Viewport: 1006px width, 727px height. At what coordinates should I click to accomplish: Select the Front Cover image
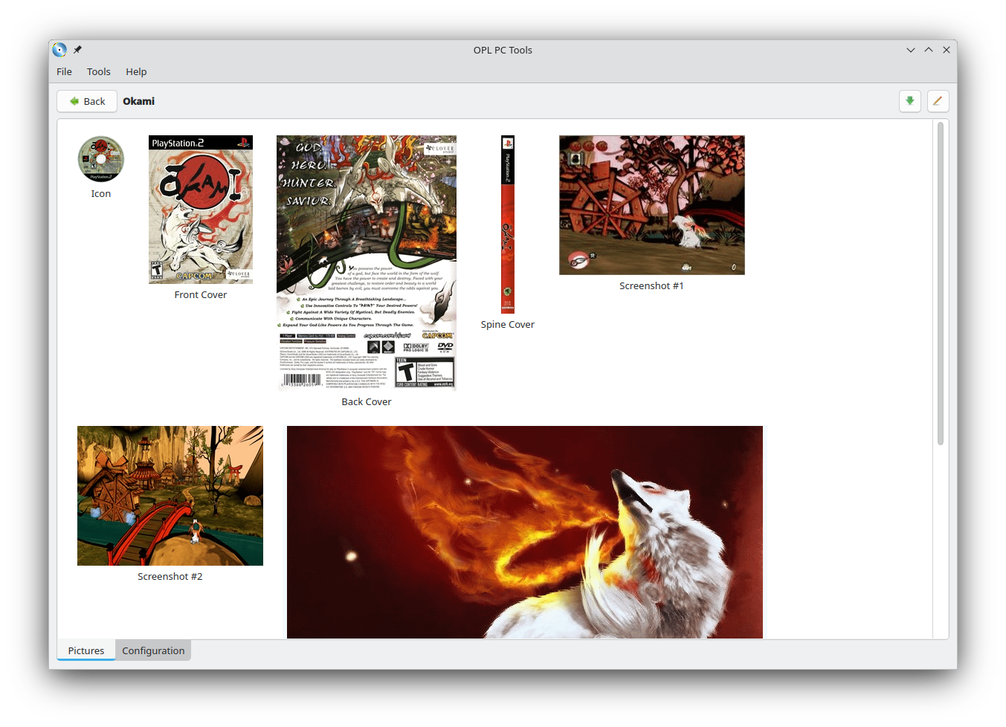(201, 210)
